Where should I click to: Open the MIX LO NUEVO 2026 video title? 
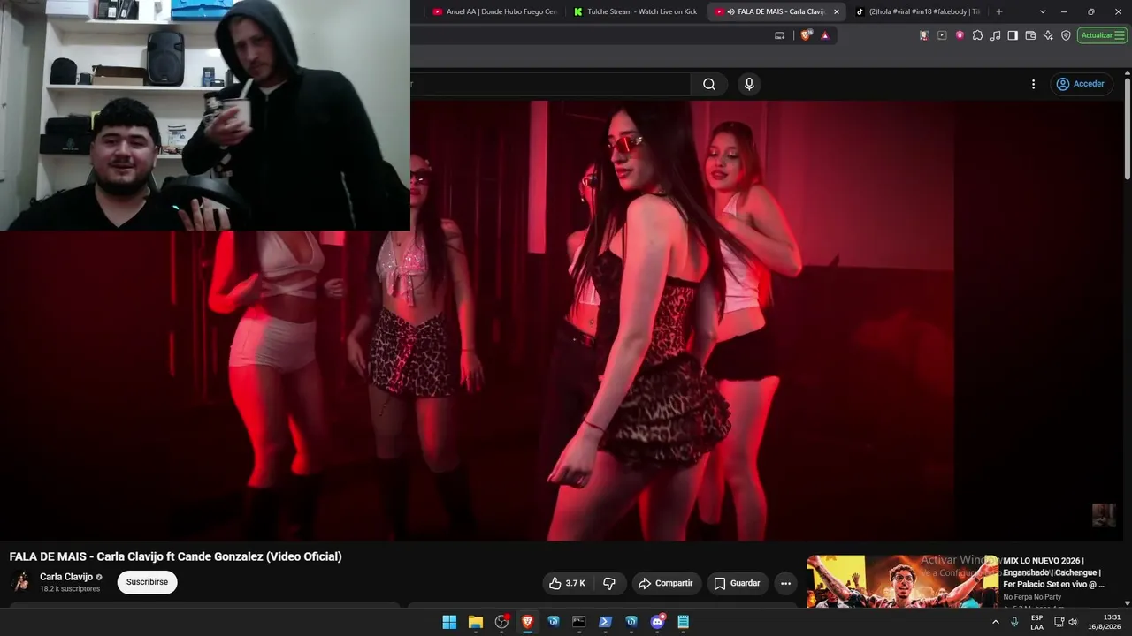coord(1054,572)
